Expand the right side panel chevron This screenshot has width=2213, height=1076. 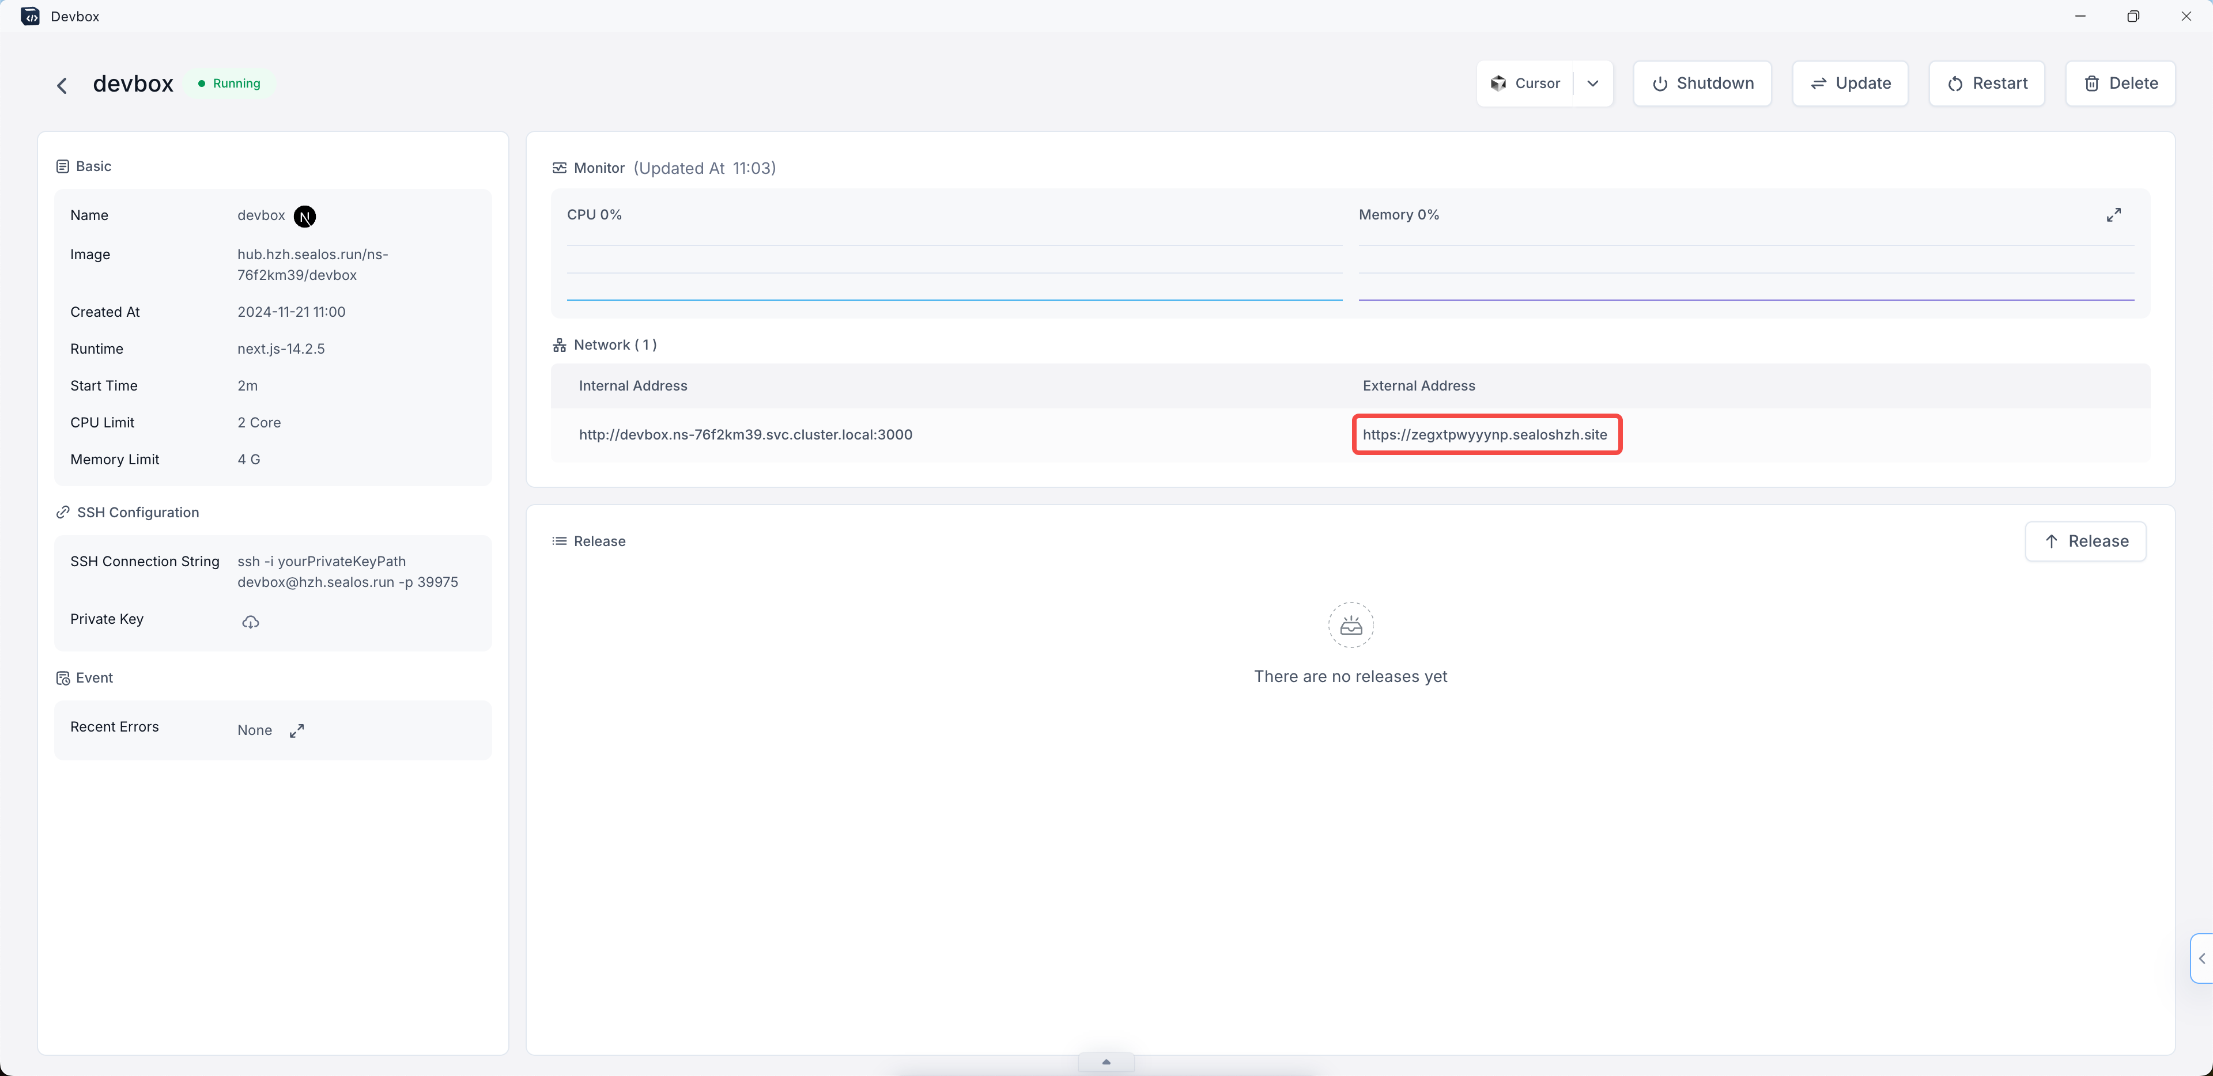click(2202, 958)
